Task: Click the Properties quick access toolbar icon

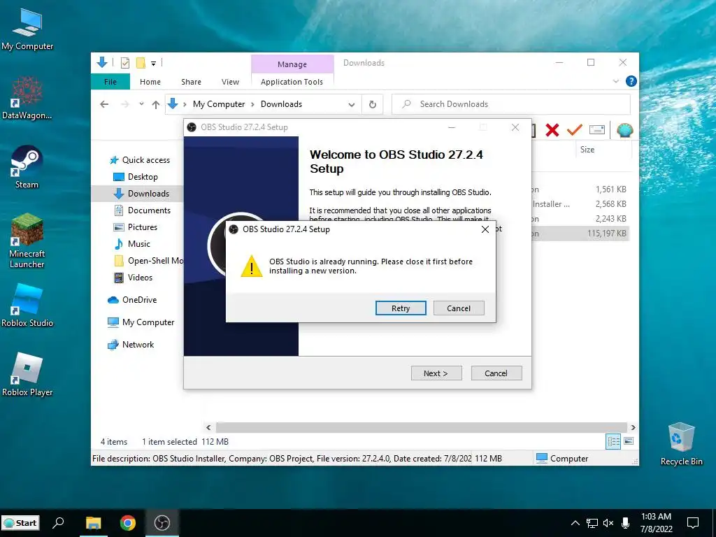Action: (124, 63)
